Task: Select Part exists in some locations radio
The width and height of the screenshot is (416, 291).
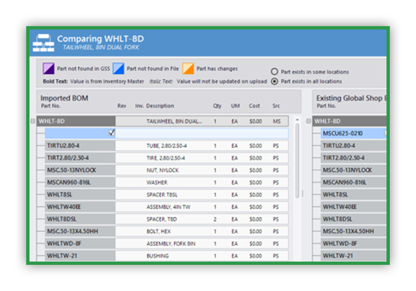Action: pos(274,72)
